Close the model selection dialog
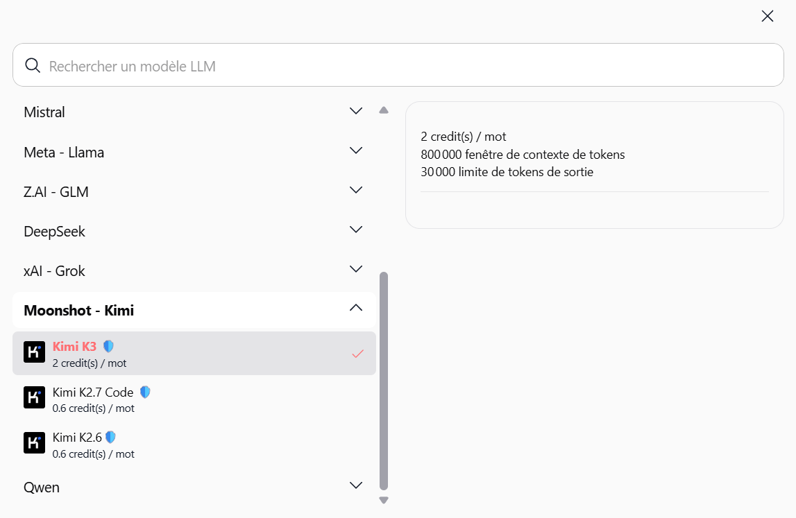The height and width of the screenshot is (518, 796). (768, 16)
